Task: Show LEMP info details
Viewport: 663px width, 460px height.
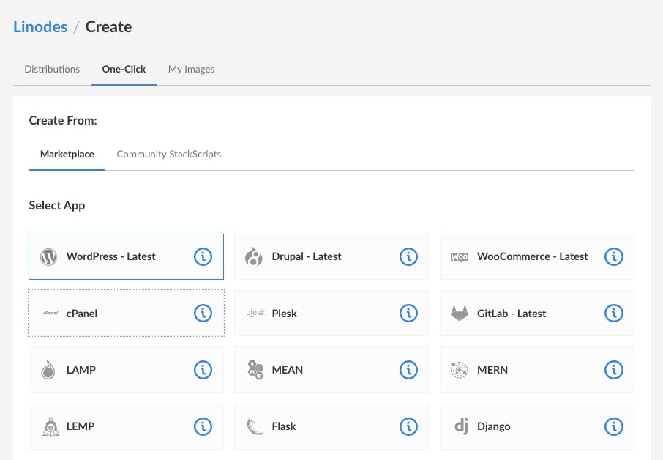Action: click(203, 426)
